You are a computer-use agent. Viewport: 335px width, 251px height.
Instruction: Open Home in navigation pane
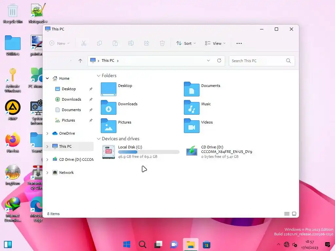tap(61, 78)
